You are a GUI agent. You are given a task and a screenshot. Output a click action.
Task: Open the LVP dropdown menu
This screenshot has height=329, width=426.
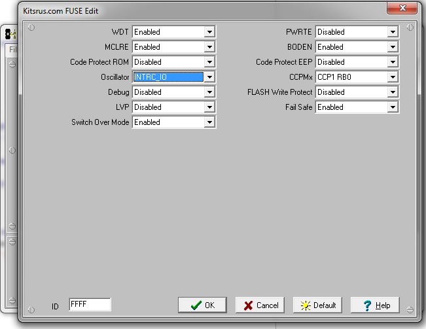click(x=209, y=107)
